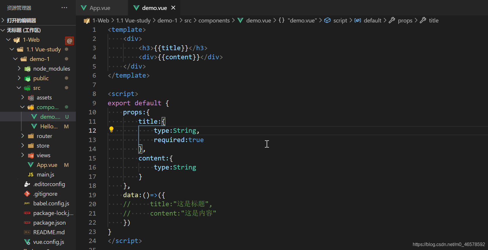Click the Vue icon of vue.config.js
The height and width of the screenshot is (250, 488).
(x=27, y=242)
